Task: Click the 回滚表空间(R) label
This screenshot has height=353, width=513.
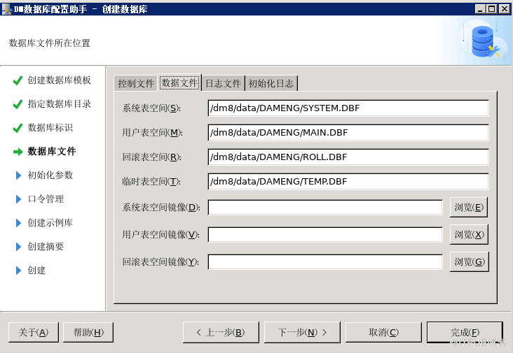Action: [x=152, y=157]
